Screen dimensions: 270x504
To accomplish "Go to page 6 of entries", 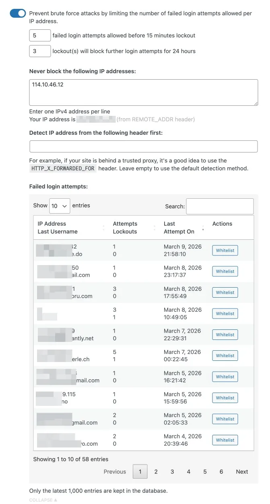I will (x=221, y=471).
